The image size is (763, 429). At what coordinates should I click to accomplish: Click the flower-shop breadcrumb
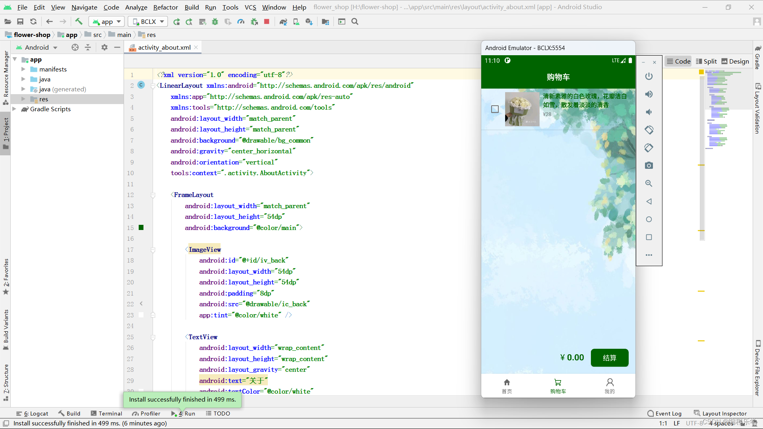tap(28, 35)
